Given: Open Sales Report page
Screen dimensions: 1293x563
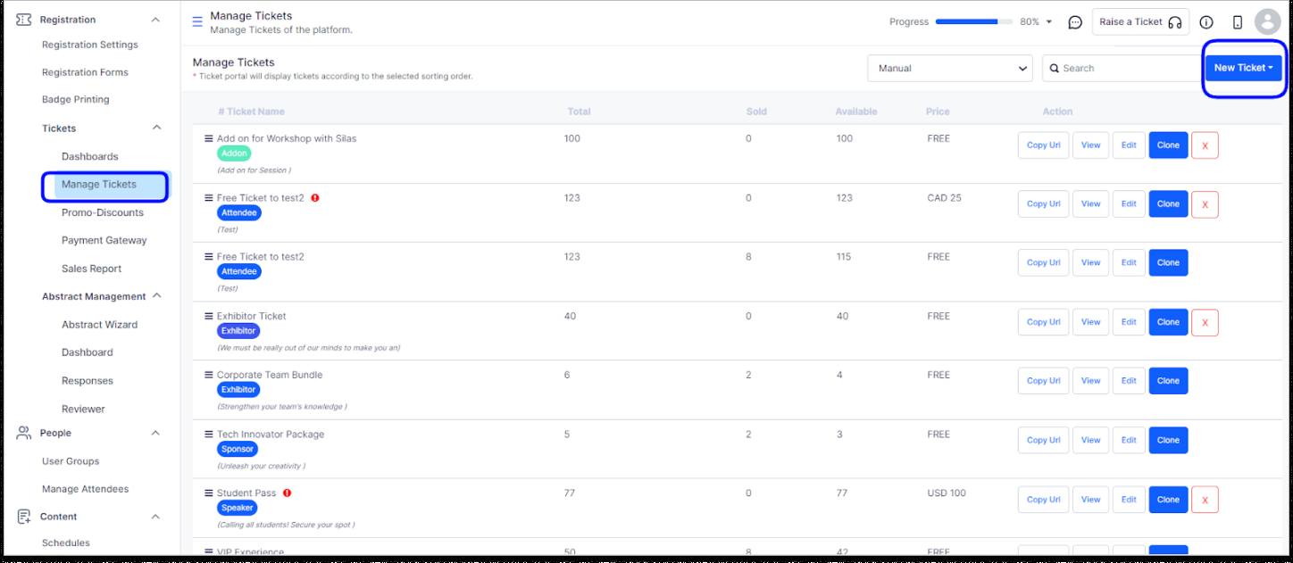Looking at the screenshot, I should (91, 269).
